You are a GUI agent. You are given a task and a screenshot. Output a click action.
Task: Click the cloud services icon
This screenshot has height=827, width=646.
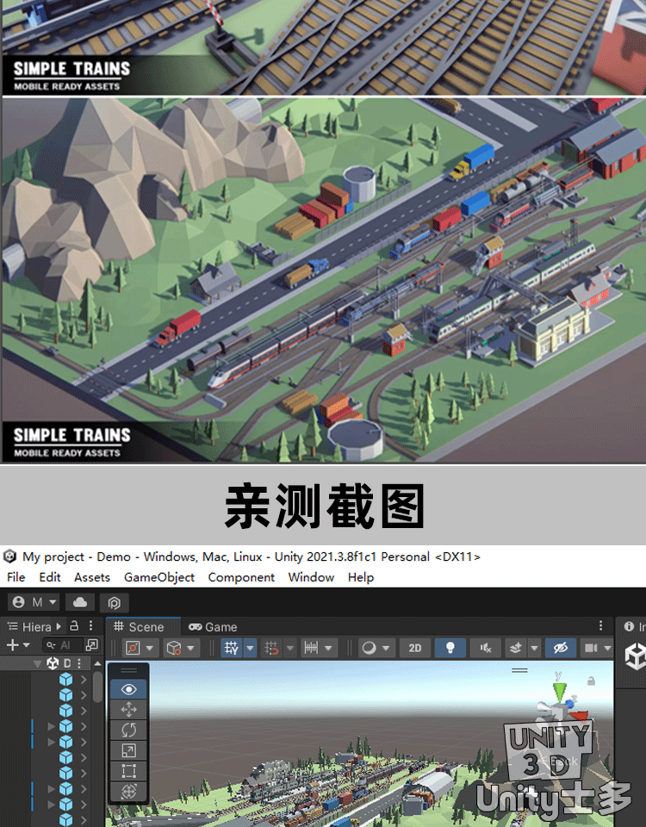80,602
